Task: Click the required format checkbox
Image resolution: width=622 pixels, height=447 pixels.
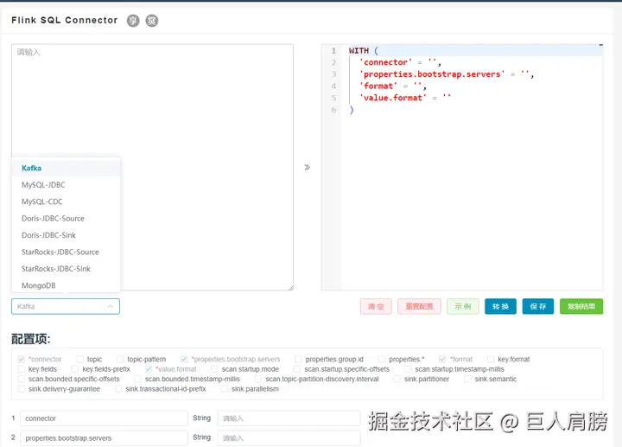Action: [442, 360]
